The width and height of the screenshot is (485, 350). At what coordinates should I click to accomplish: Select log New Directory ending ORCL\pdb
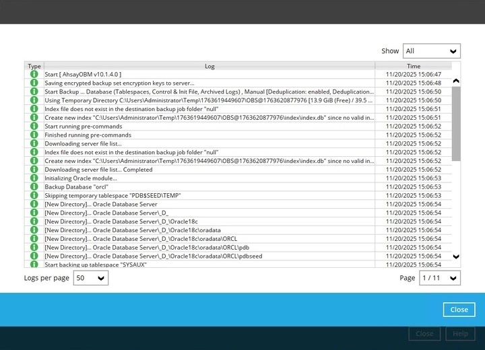(x=147, y=247)
